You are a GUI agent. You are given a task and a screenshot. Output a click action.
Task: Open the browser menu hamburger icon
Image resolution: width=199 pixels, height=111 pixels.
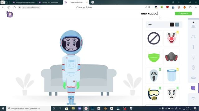pos(179,2)
